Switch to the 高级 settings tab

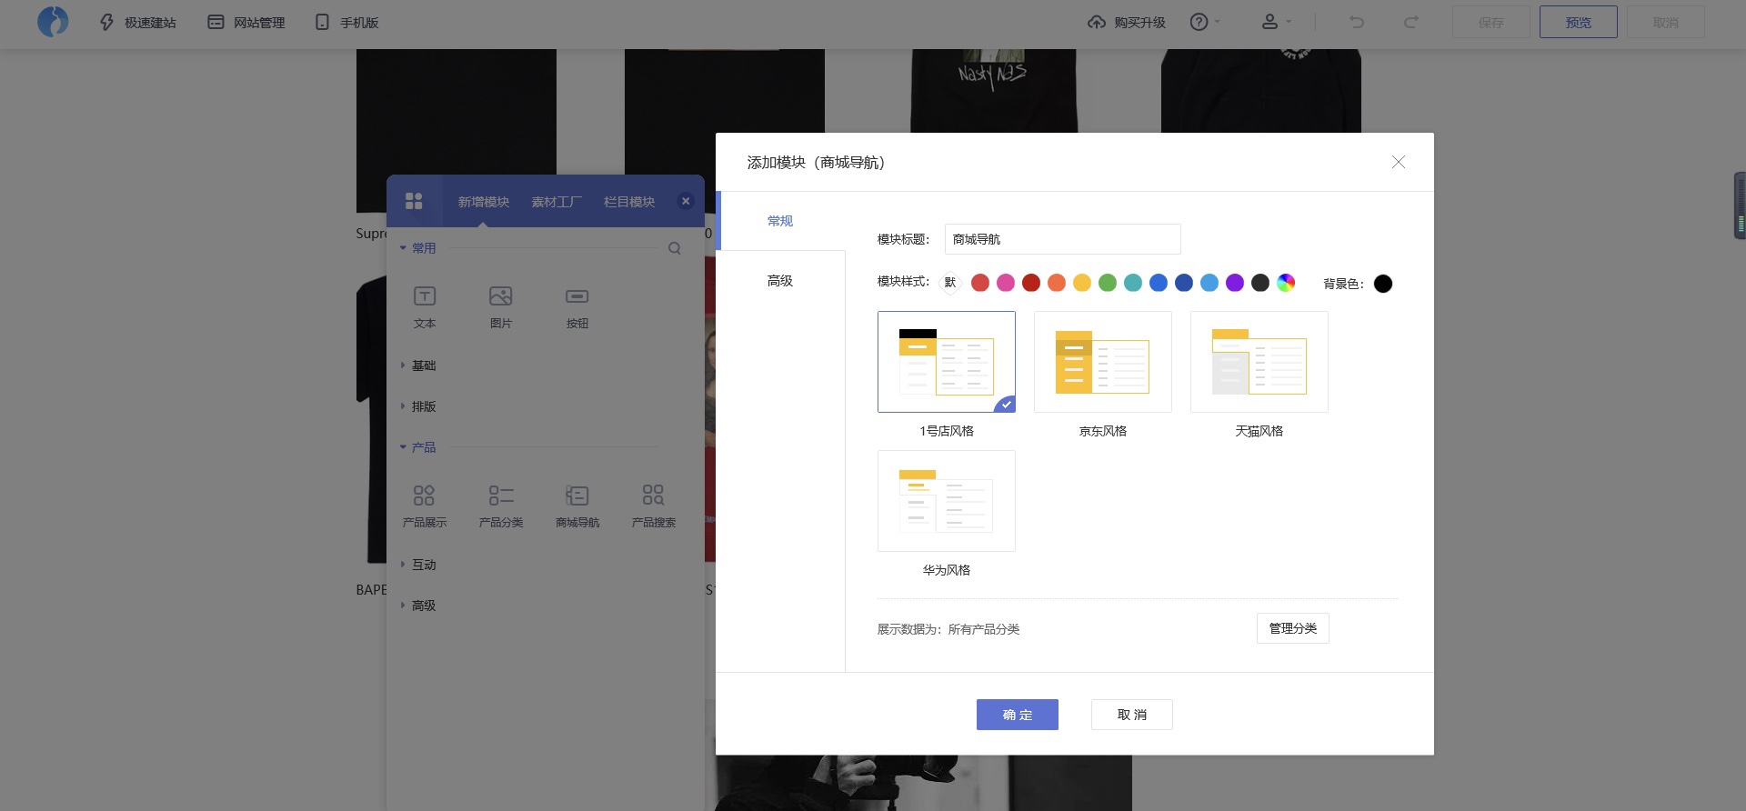tap(780, 281)
